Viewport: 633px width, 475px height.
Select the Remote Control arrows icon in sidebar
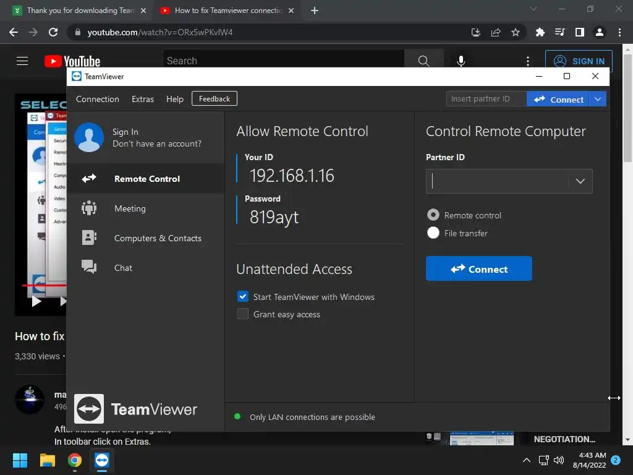point(89,178)
